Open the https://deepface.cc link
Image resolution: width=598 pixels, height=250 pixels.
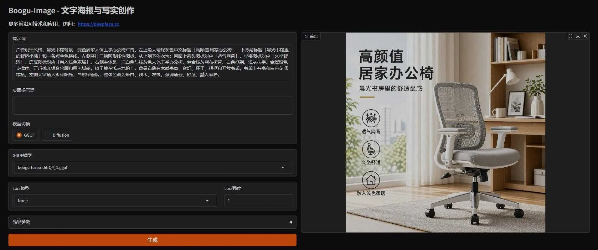coord(98,24)
